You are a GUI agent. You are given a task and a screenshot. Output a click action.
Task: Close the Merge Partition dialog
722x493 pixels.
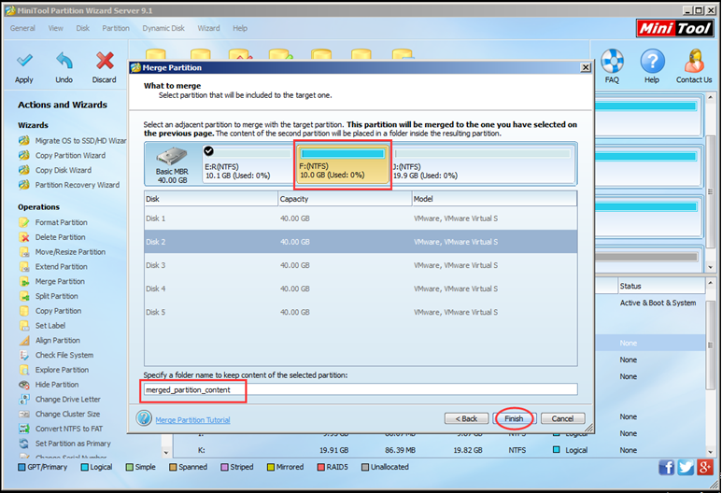point(586,67)
